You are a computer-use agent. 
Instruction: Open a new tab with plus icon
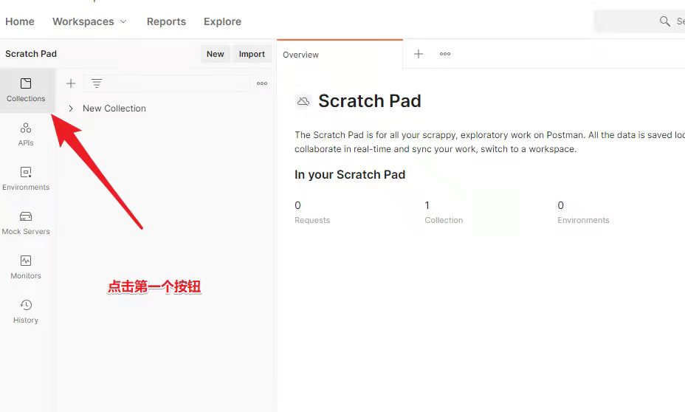pos(419,54)
